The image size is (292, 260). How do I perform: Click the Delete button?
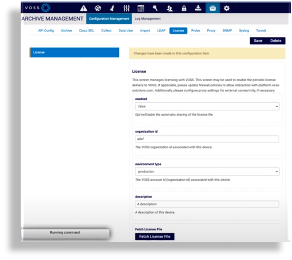point(276,41)
